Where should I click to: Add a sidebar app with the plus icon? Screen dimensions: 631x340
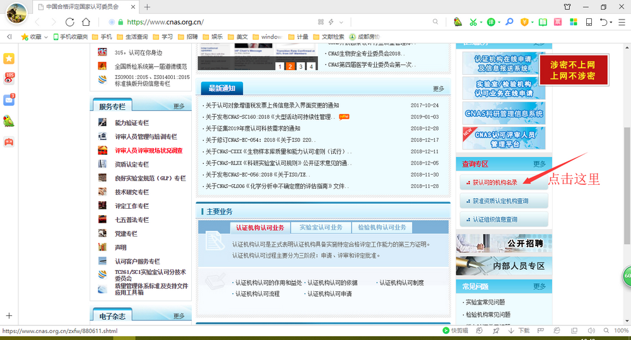coord(9,316)
